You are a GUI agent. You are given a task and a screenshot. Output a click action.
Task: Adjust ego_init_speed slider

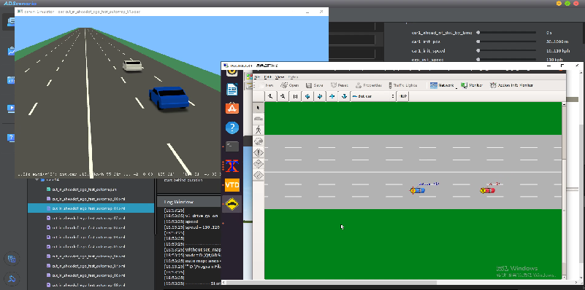tap(507, 60)
